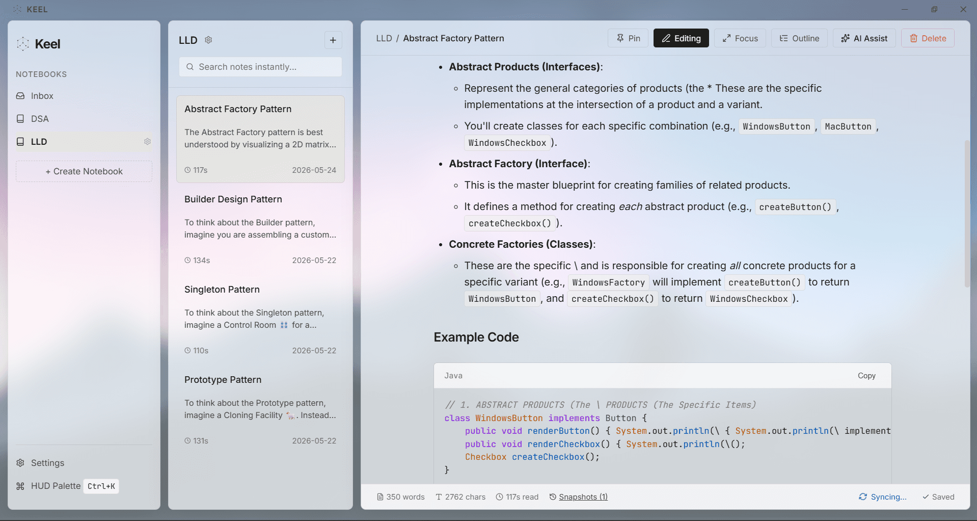Delete the current note
Image resolution: width=977 pixels, height=521 pixels.
[928, 38]
